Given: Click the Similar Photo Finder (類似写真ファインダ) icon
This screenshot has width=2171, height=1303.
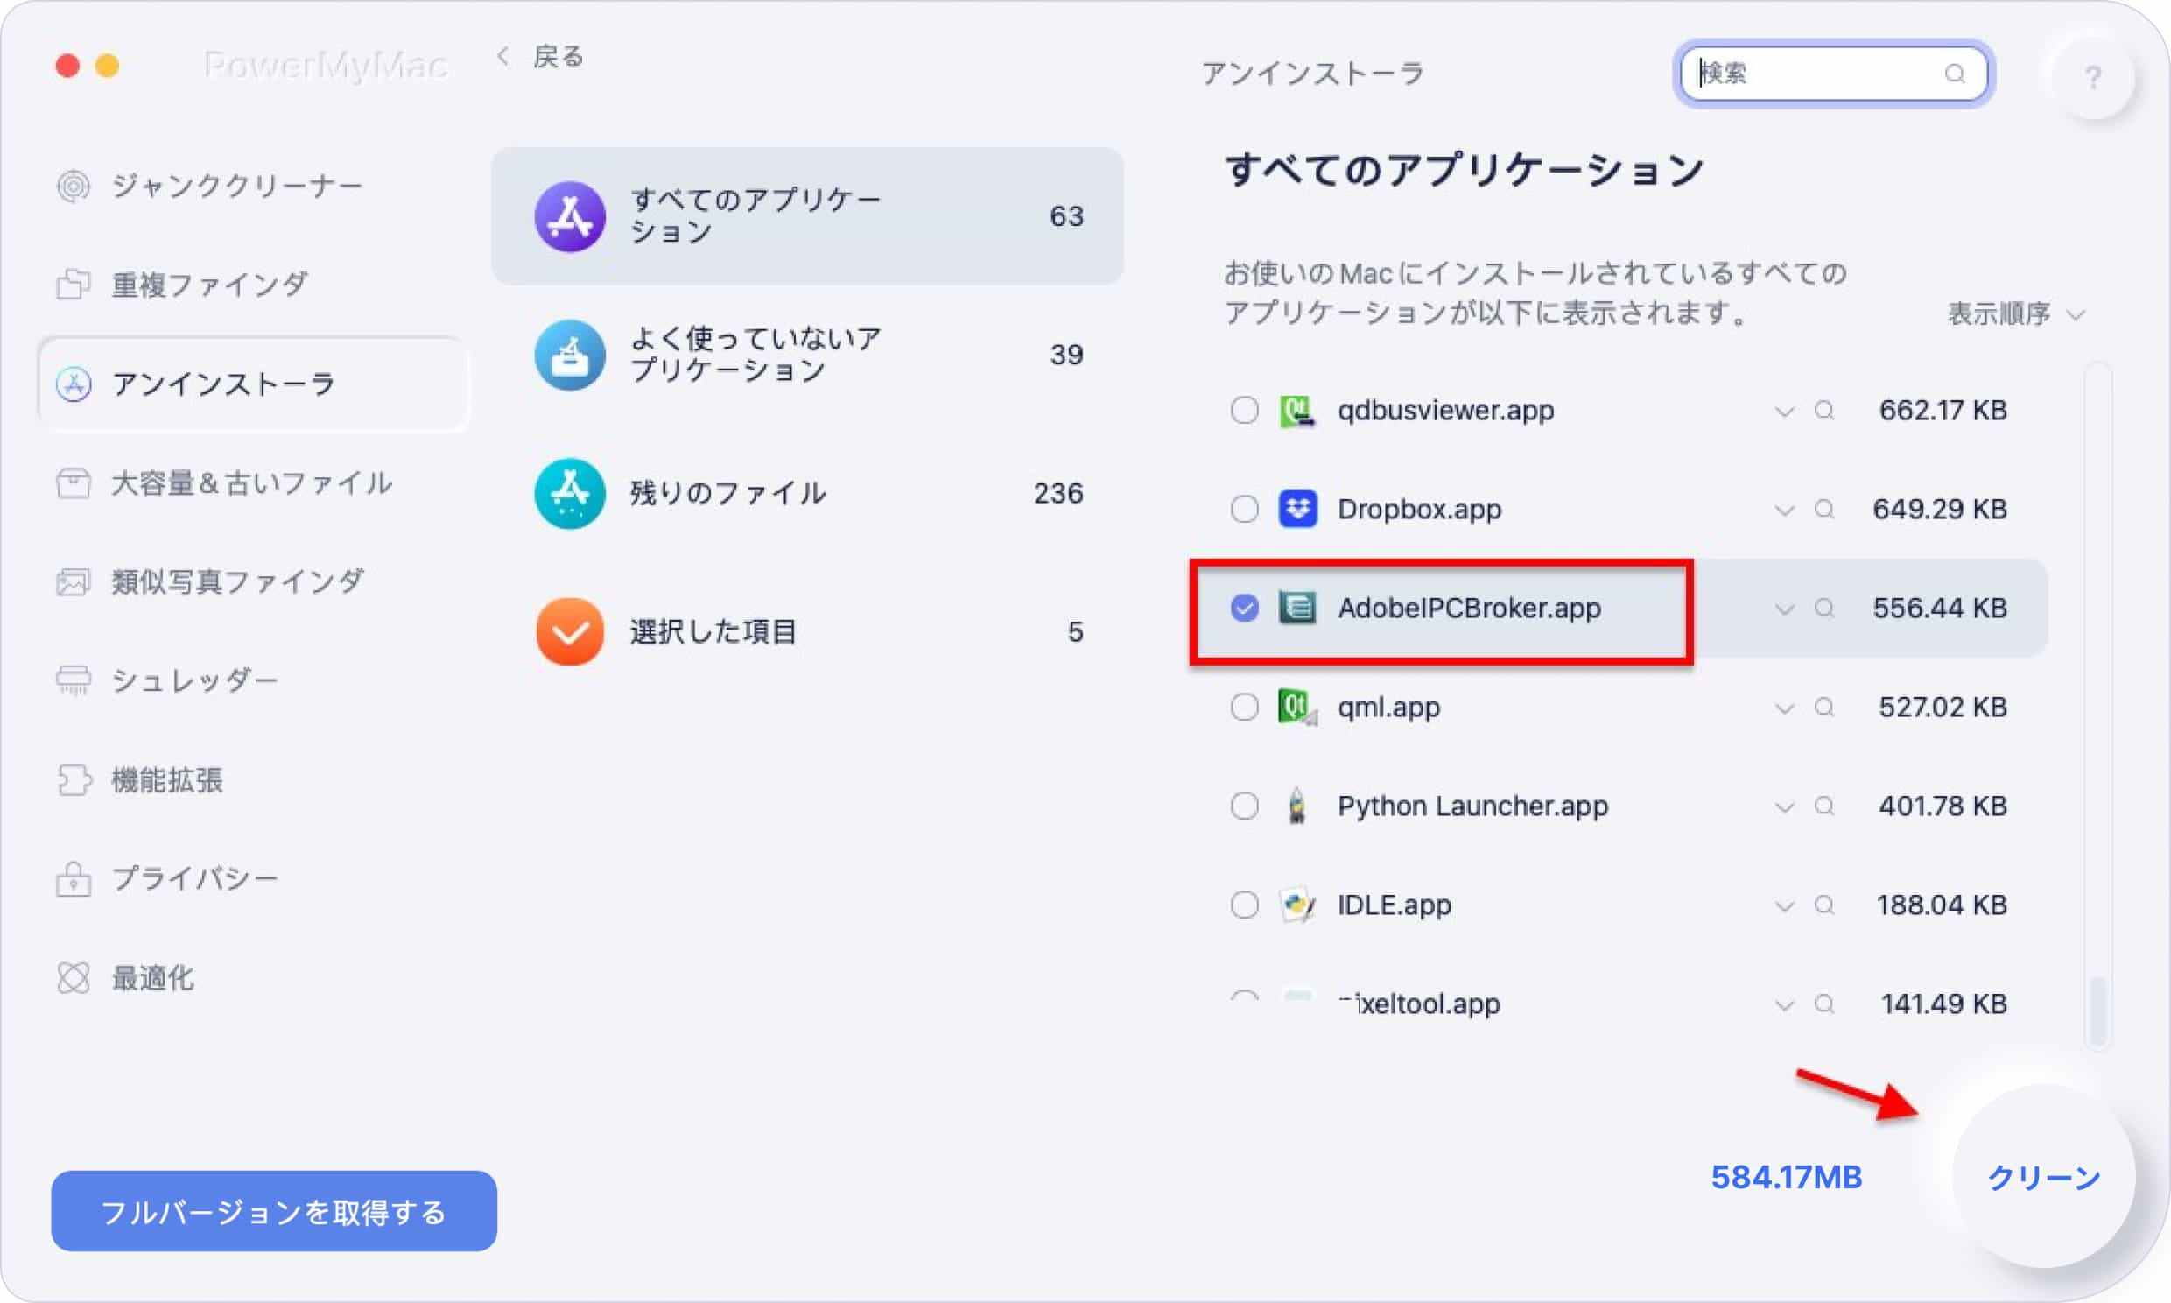Looking at the screenshot, I should (74, 582).
